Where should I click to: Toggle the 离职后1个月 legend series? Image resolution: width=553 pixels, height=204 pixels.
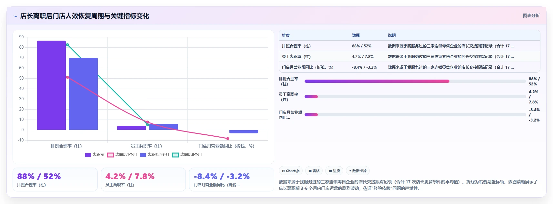click(x=122, y=155)
